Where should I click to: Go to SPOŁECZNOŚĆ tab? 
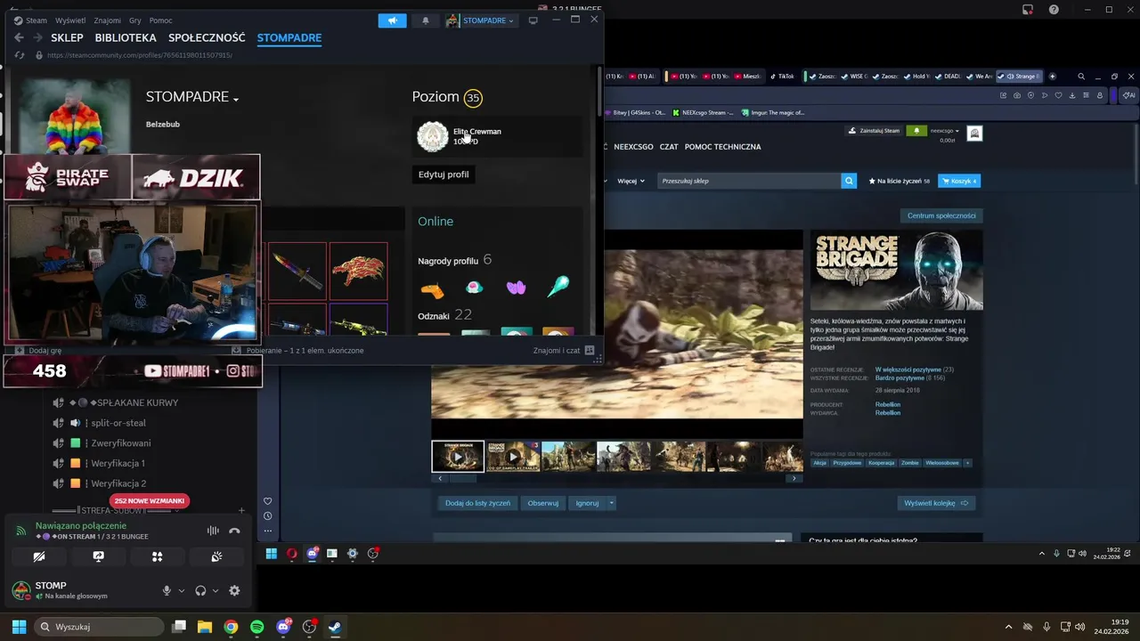pos(207,37)
